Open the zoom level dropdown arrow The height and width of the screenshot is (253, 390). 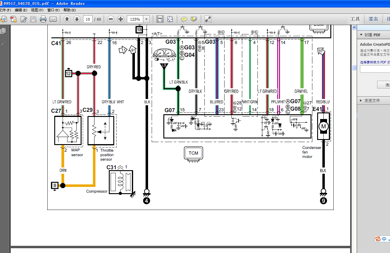(147, 19)
